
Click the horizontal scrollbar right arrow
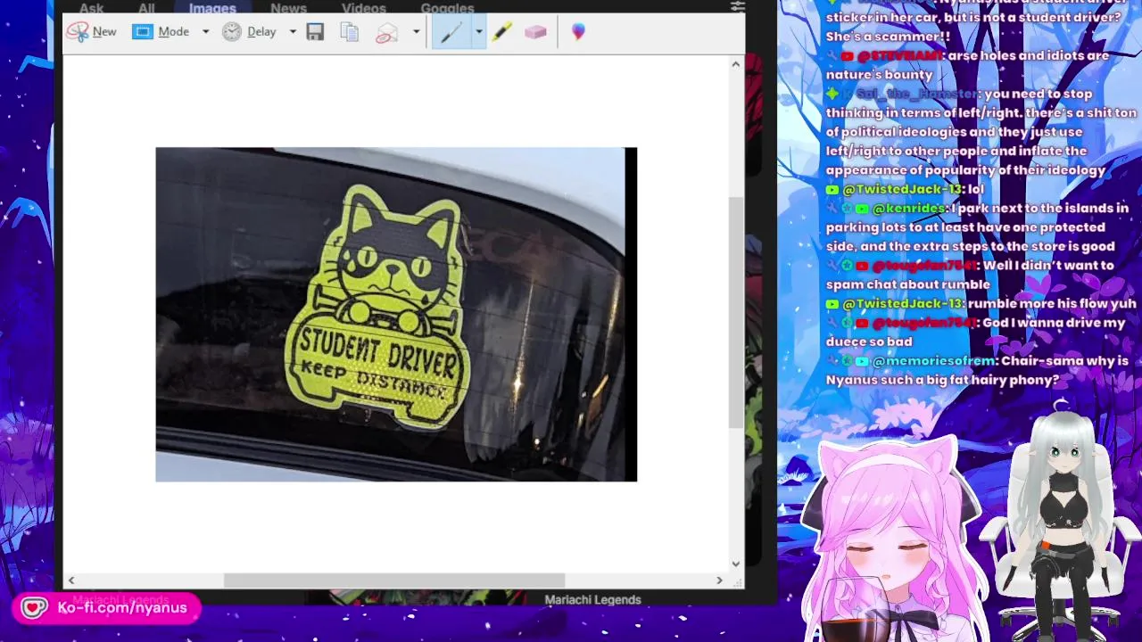click(x=719, y=580)
